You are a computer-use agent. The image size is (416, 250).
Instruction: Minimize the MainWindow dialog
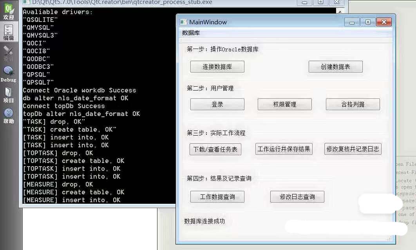click(352, 22)
